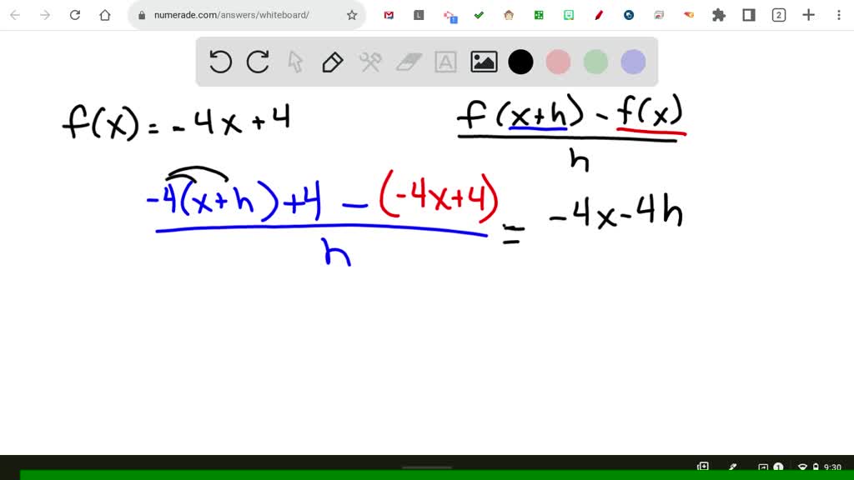Open a new browser tab
Screen dimensions: 854x480
pos(810,14)
